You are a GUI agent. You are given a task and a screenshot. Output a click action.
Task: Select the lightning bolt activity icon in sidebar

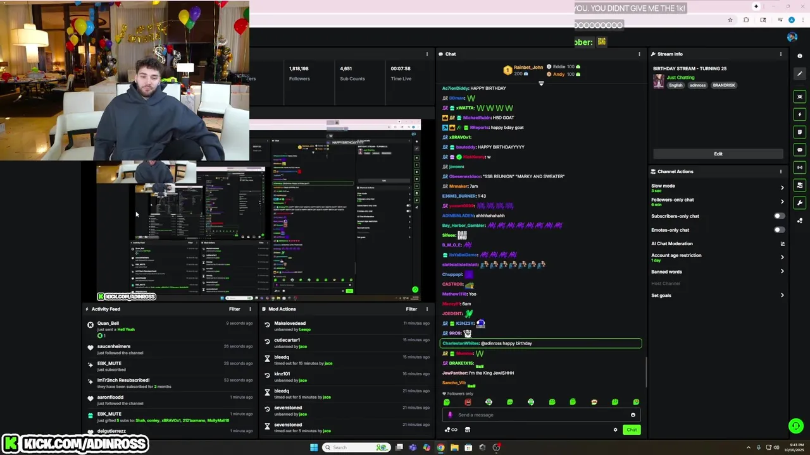pyautogui.click(x=800, y=114)
